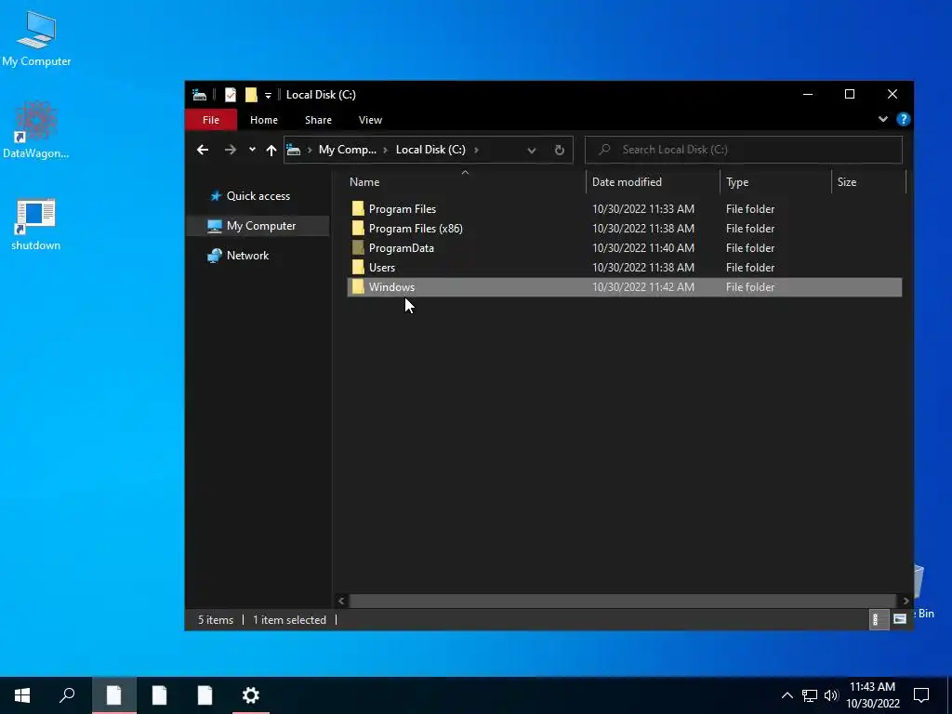Click the Program Files folder icon
The width and height of the screenshot is (952, 714).
pos(358,209)
